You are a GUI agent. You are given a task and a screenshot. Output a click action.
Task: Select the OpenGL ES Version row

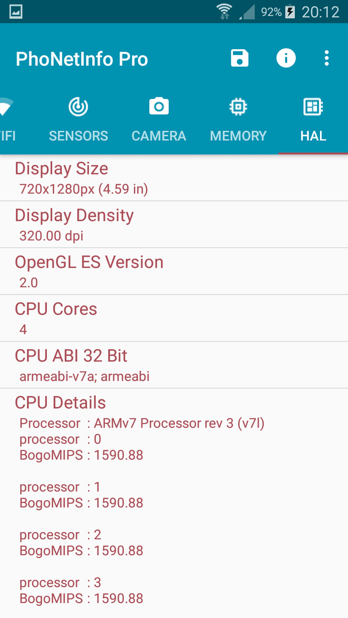click(174, 271)
